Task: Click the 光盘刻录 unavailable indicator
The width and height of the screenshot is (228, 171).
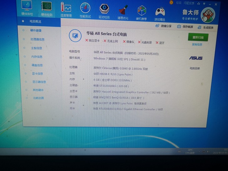Action: [145, 42]
